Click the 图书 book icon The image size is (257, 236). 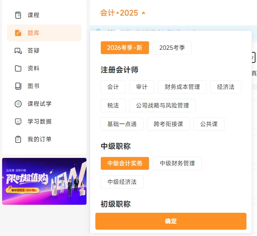pyautogui.click(x=18, y=86)
